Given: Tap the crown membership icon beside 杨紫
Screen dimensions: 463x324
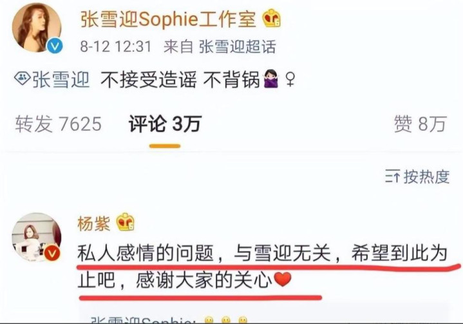Looking at the screenshot, I should 125,222.
